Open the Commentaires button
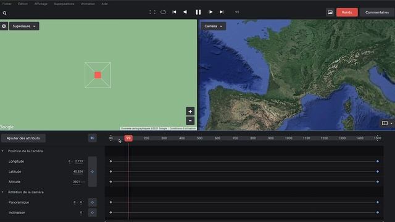395x222 pixels. click(377, 12)
